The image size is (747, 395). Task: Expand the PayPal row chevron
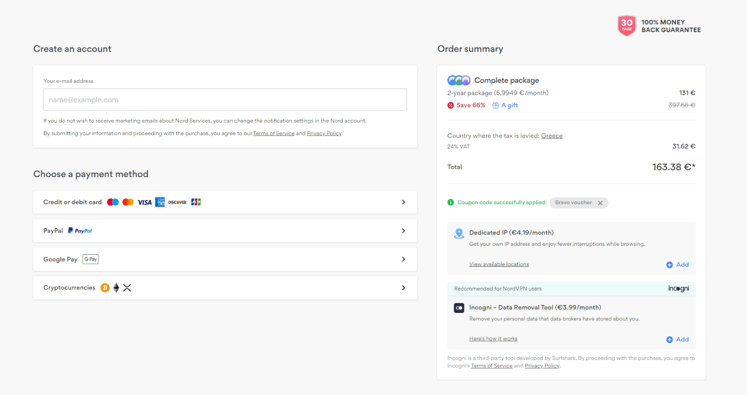403,231
